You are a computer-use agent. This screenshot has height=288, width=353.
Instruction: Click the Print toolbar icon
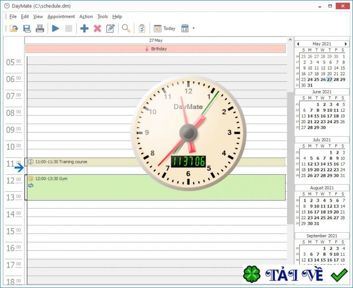[40, 28]
